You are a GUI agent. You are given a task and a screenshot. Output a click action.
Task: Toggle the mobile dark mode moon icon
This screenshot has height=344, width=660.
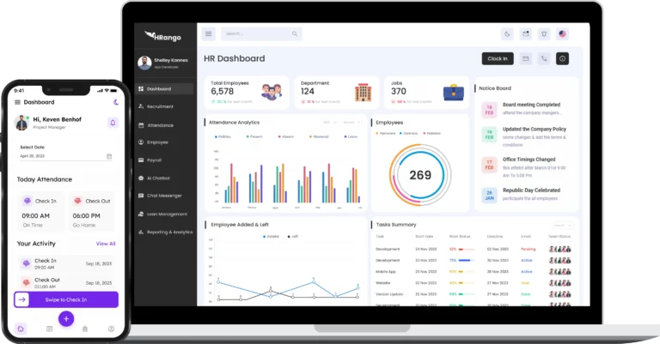click(116, 102)
